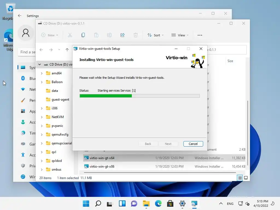Open the View dropdown menu
280x210 pixels.
(180, 35)
